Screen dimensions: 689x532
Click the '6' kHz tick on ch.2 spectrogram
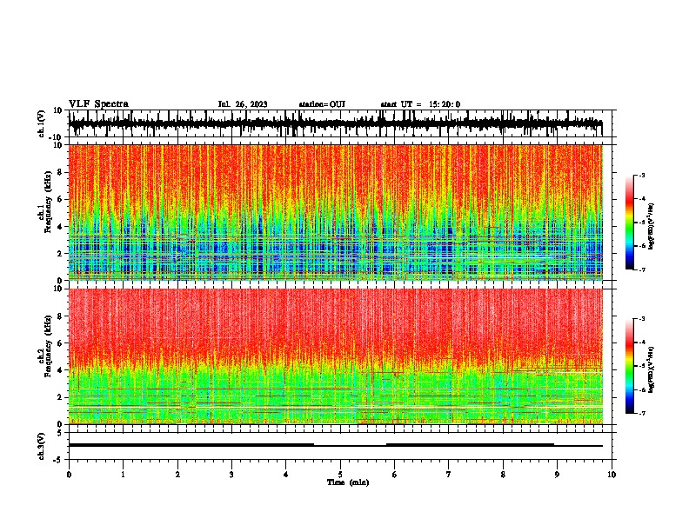(x=60, y=343)
